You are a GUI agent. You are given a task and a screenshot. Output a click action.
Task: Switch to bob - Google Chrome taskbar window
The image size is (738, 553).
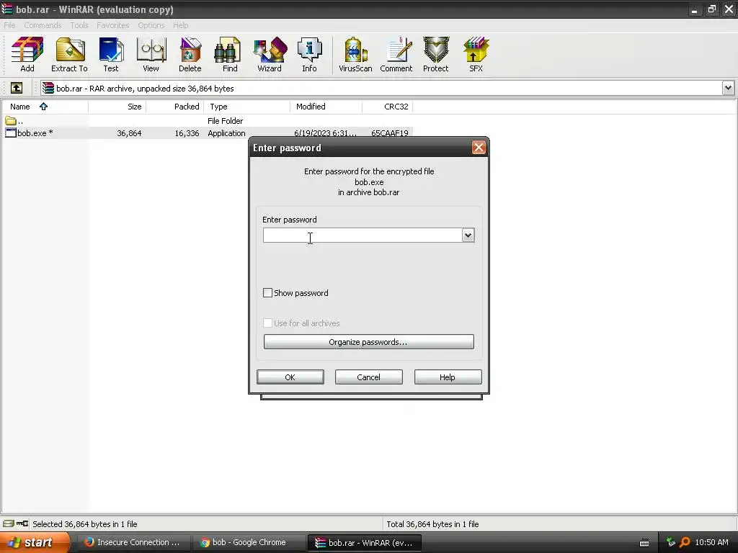[x=249, y=543]
